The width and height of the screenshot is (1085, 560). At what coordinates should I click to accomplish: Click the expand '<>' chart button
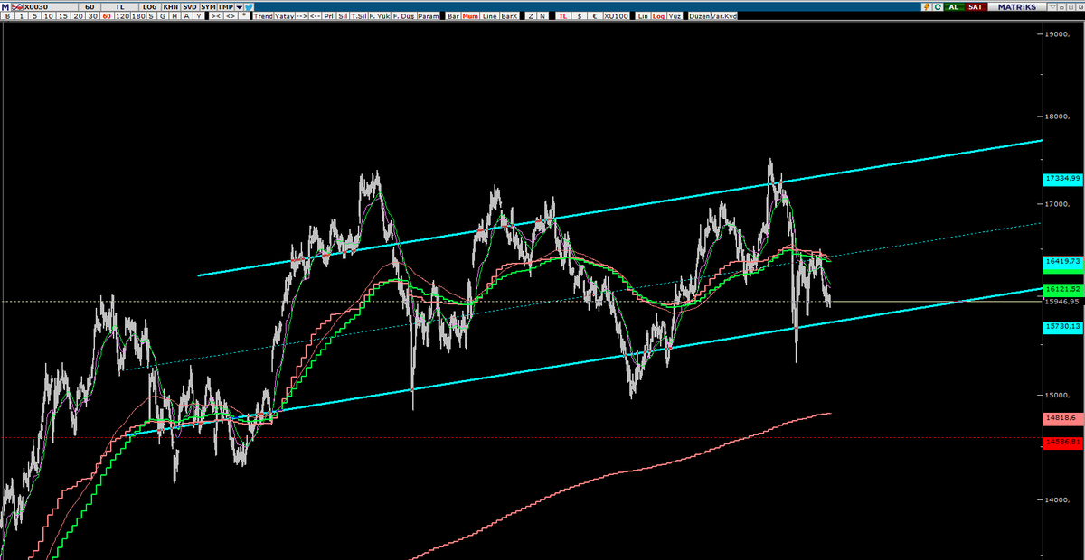click(x=231, y=16)
